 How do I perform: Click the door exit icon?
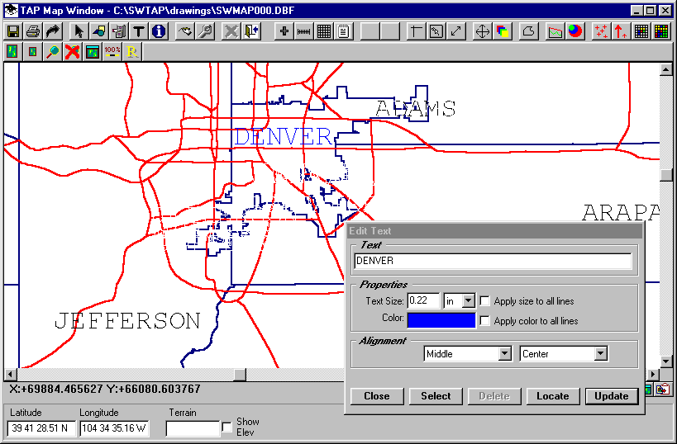coord(252,31)
